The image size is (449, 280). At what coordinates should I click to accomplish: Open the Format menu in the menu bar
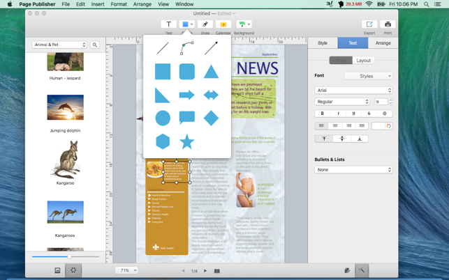119,4
